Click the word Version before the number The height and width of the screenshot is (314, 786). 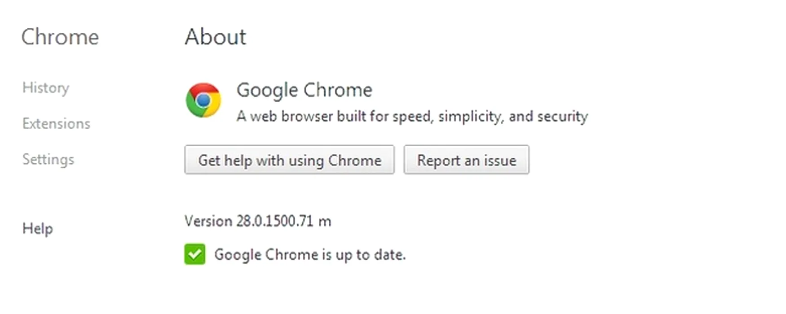208,221
